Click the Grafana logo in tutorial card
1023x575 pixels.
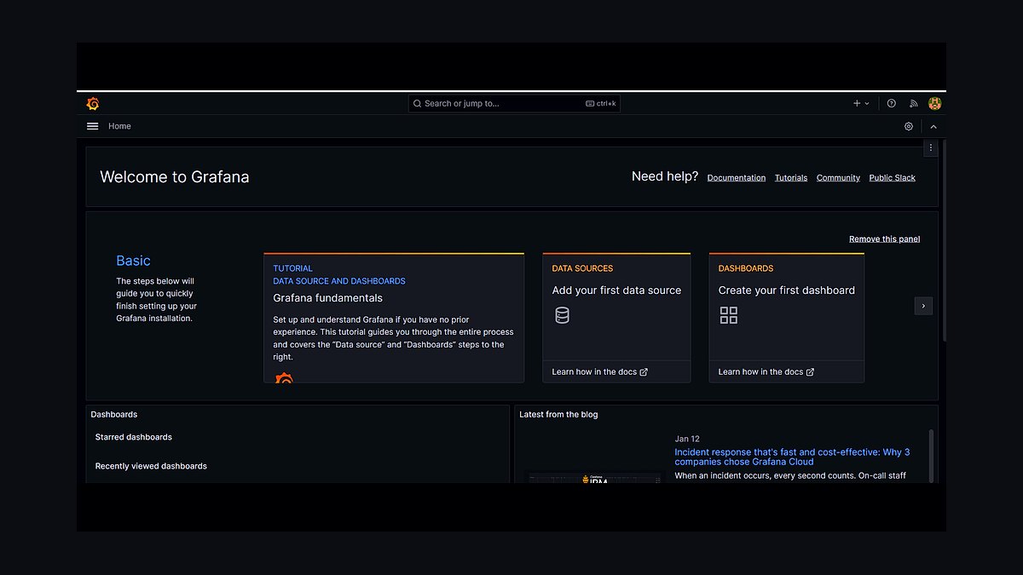(x=284, y=378)
